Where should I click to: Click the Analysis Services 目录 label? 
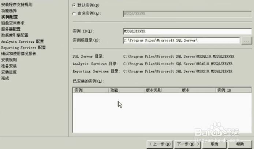click(95, 64)
